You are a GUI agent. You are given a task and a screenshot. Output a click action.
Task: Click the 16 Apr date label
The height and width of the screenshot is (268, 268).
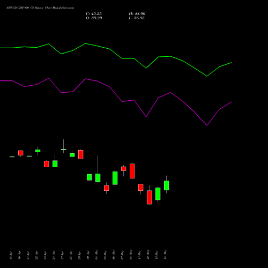[x=19, y=255]
